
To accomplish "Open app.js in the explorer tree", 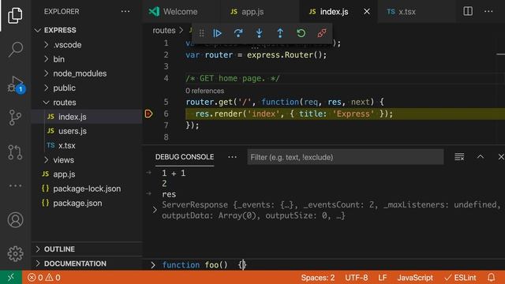I will tap(87, 174).
